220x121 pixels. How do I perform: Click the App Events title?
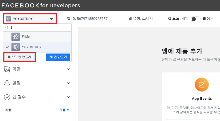[202, 99]
